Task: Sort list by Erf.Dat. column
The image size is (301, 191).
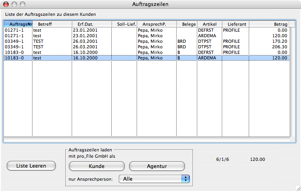Action: [x=91, y=24]
